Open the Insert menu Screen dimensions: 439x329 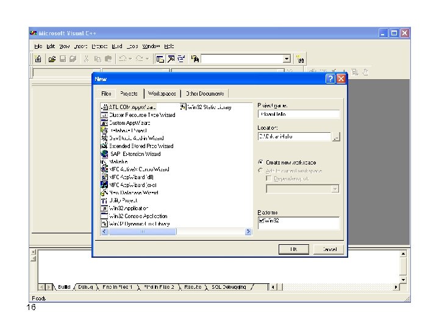(x=80, y=46)
